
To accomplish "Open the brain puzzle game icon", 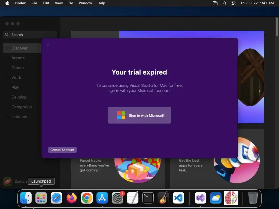I will pos(231,198).
